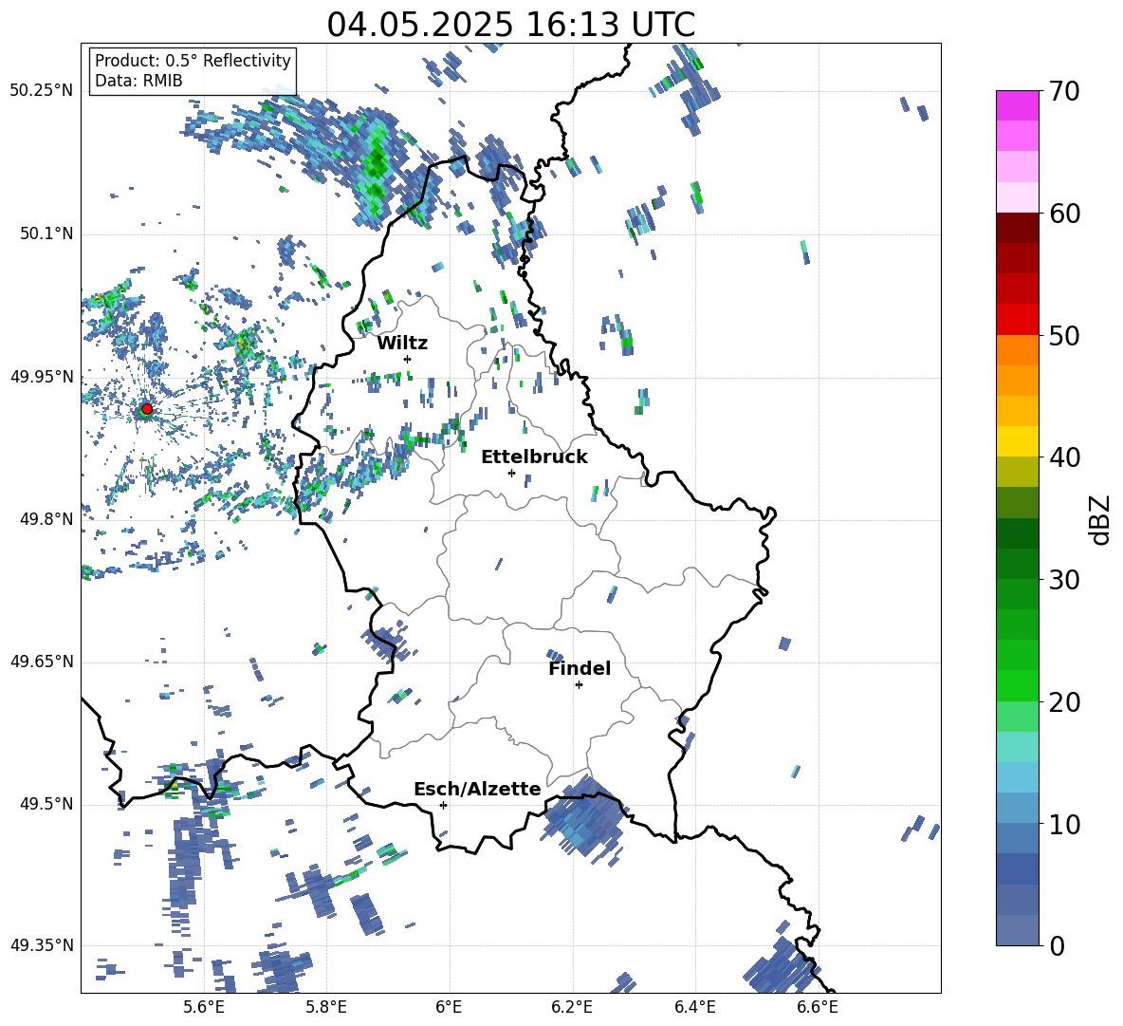
Task: Pick the magenta top colorbar segment
Action: (x=1017, y=105)
